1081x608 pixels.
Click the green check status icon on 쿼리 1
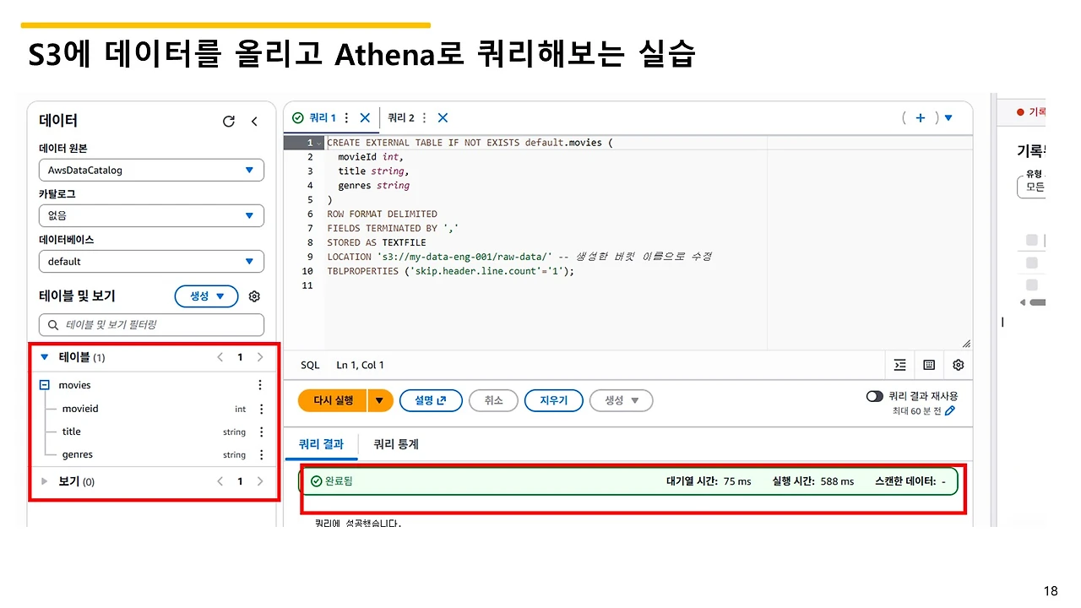pos(297,118)
